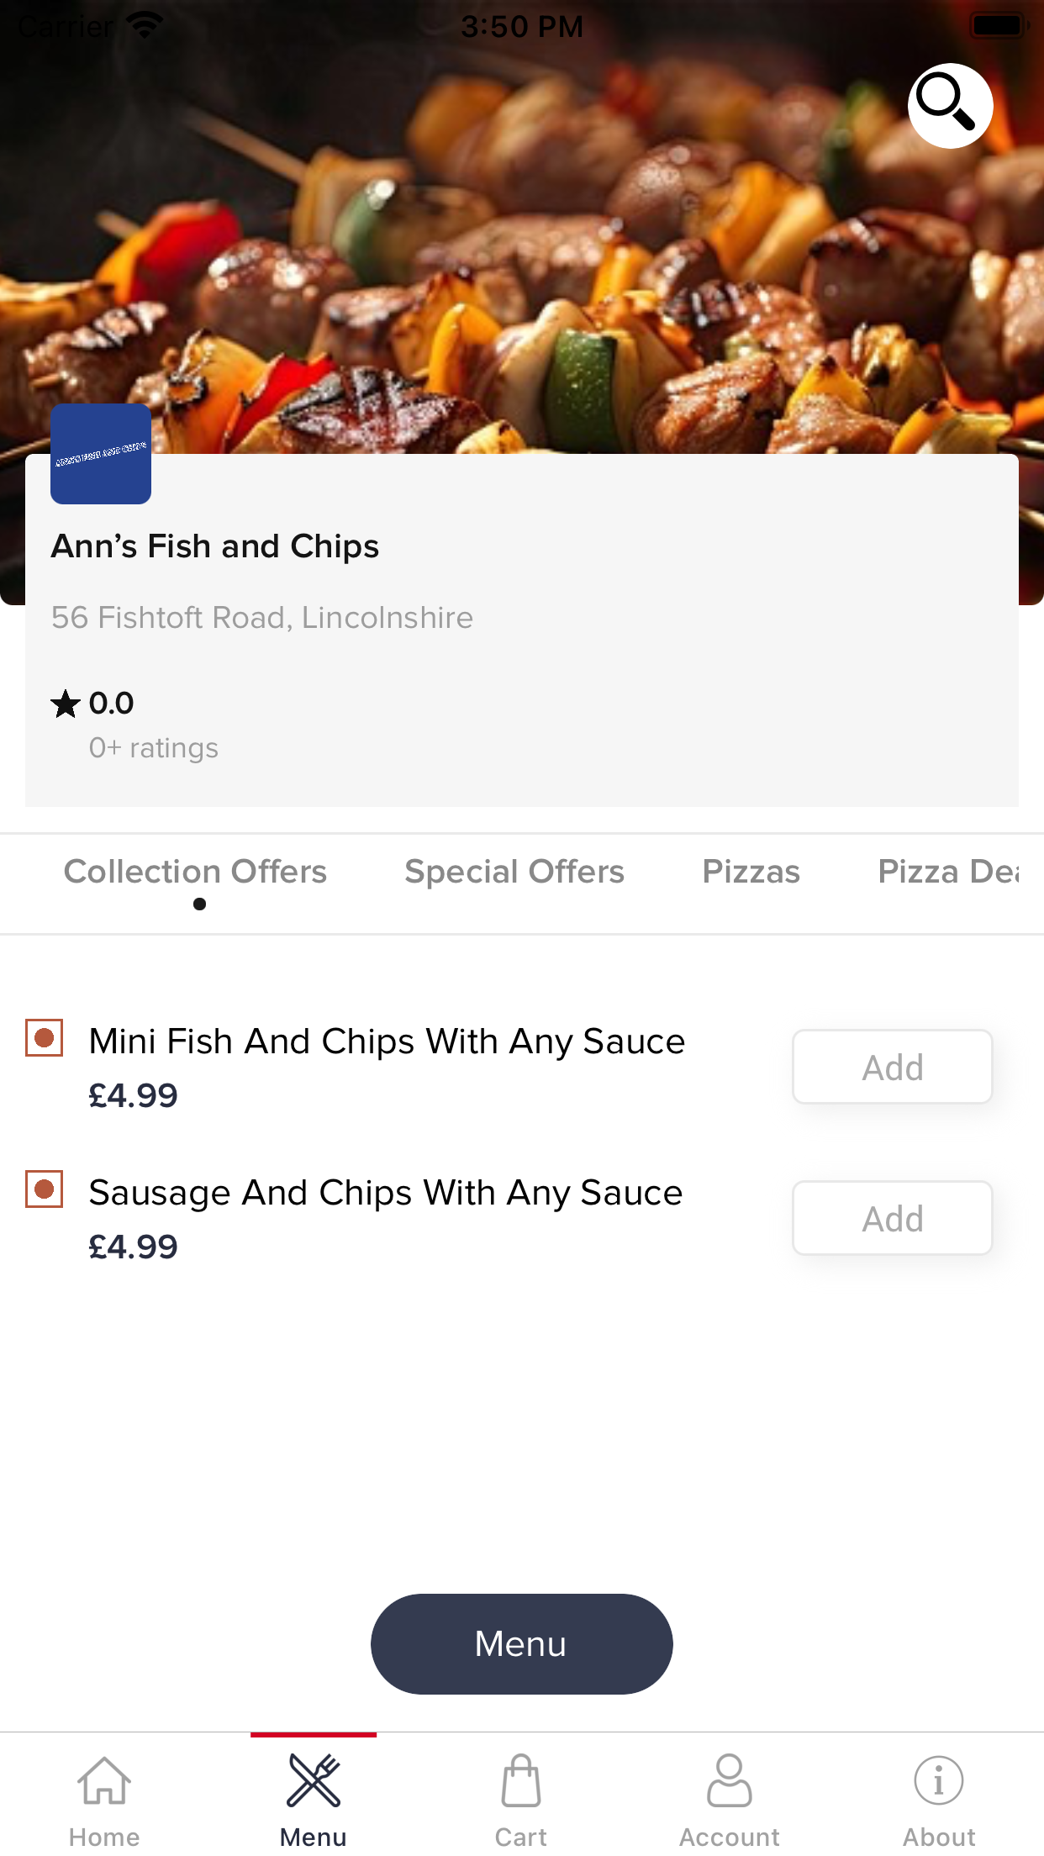Open the Cart bag icon
Image resolution: width=1044 pixels, height=1856 pixels.
521,1780
